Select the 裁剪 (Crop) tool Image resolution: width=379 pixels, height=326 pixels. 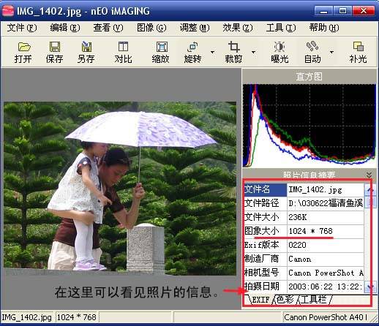pos(233,52)
